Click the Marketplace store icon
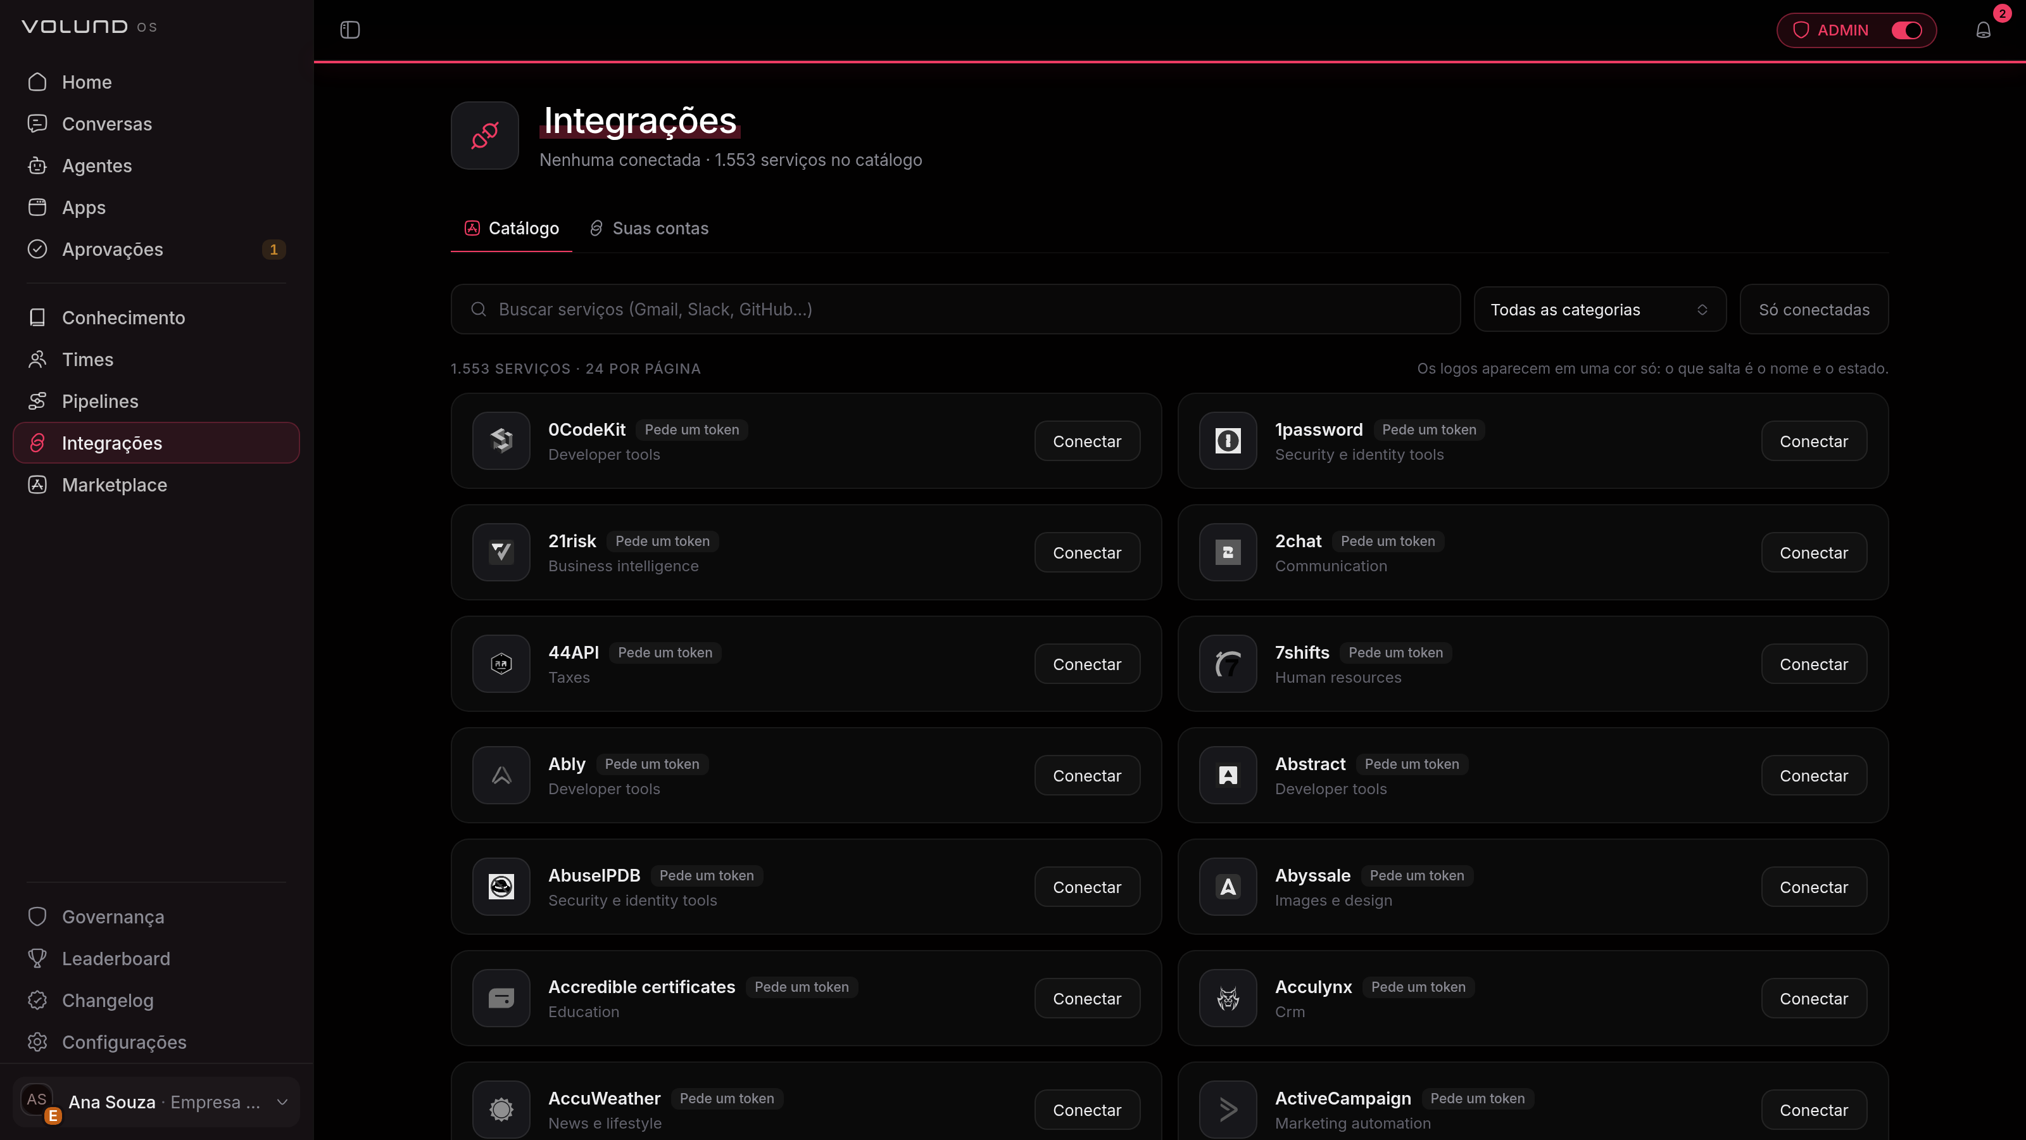 pyautogui.click(x=37, y=484)
